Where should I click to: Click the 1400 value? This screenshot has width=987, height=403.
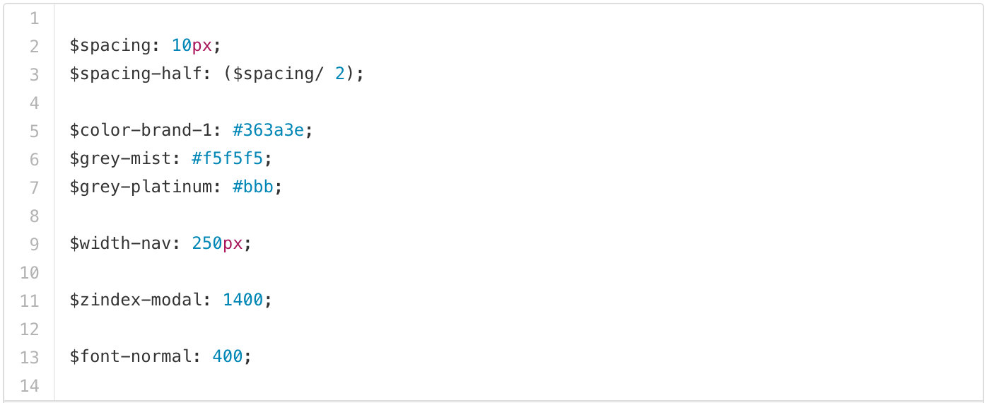[x=243, y=300]
